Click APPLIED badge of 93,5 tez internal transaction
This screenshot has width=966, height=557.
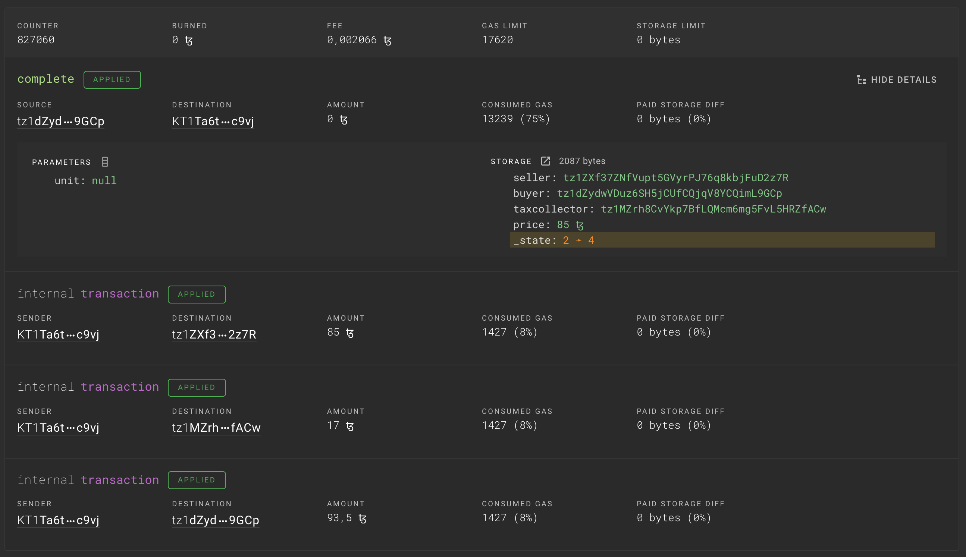coord(197,480)
